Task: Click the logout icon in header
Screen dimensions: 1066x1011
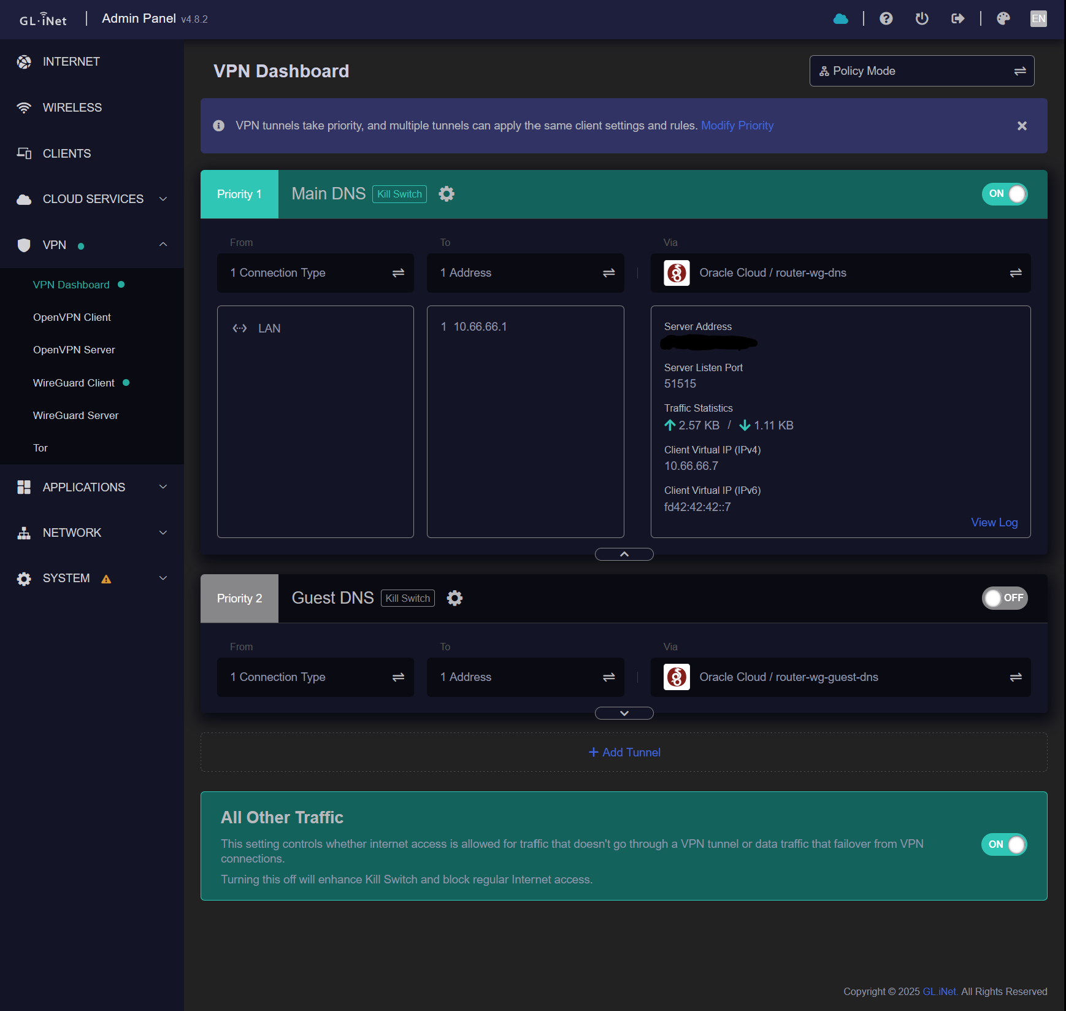Action: [x=957, y=19]
